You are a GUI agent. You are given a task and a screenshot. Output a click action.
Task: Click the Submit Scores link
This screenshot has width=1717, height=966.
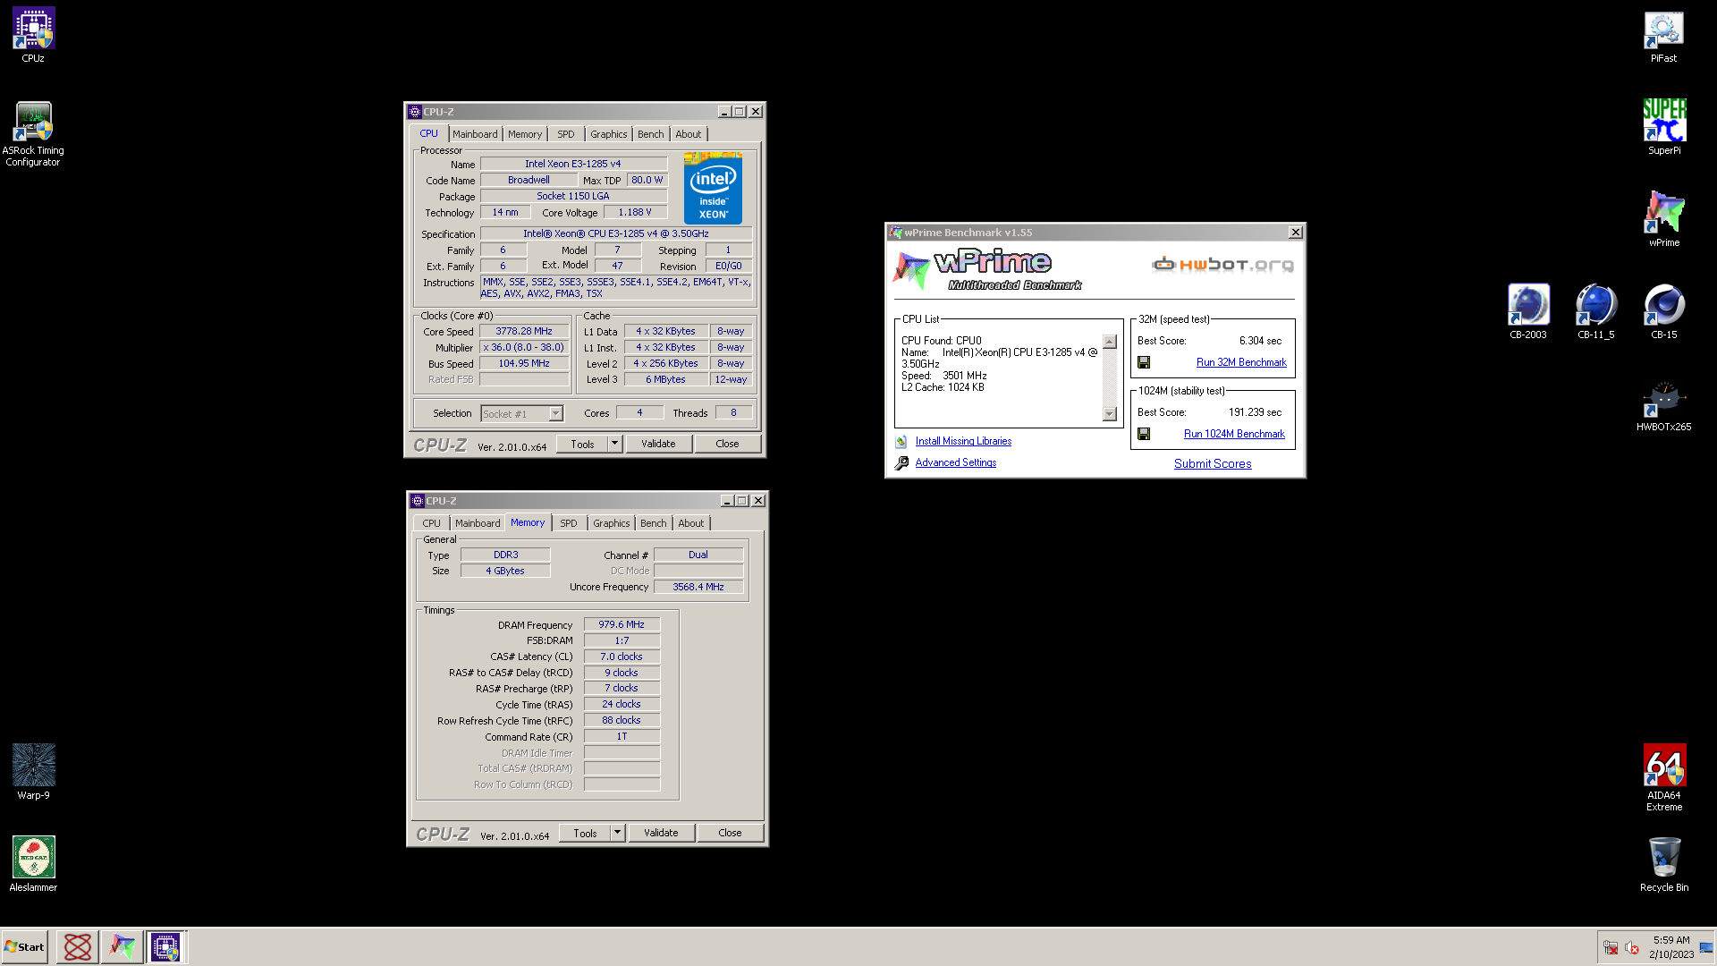[1213, 463]
